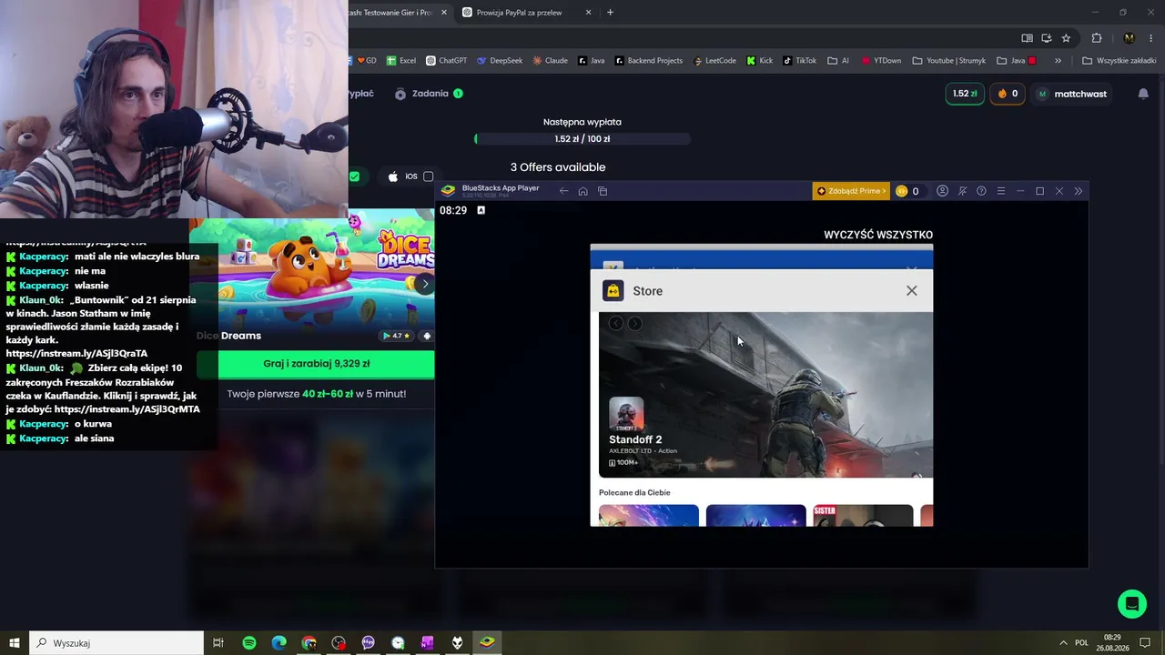The image size is (1165, 655).
Task: Expand the BlueStacks side toolbar arrows
Action: (x=1079, y=191)
